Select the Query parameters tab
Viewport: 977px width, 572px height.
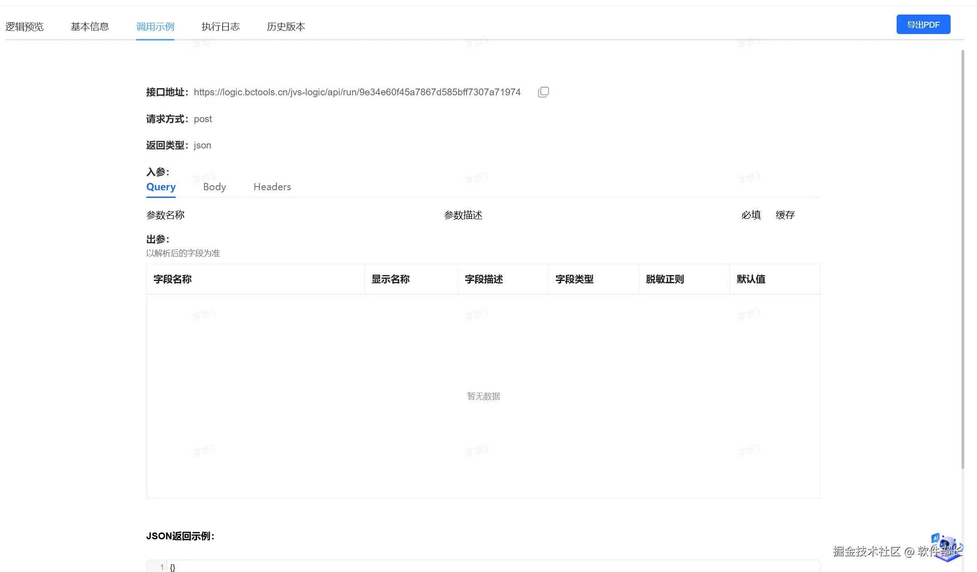pos(161,187)
